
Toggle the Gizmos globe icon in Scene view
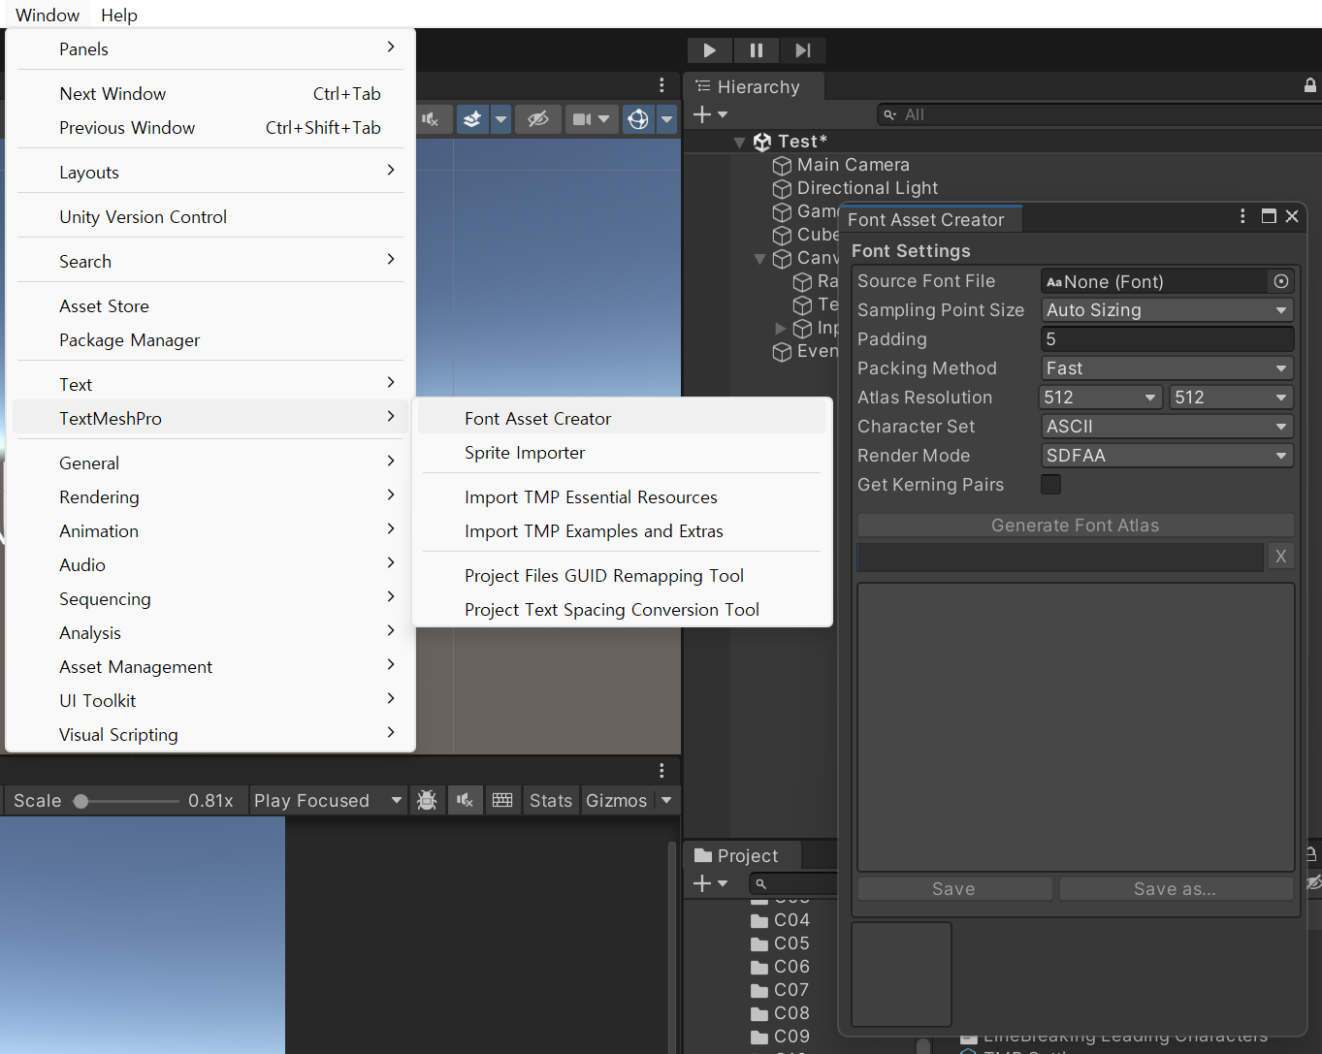tap(638, 119)
